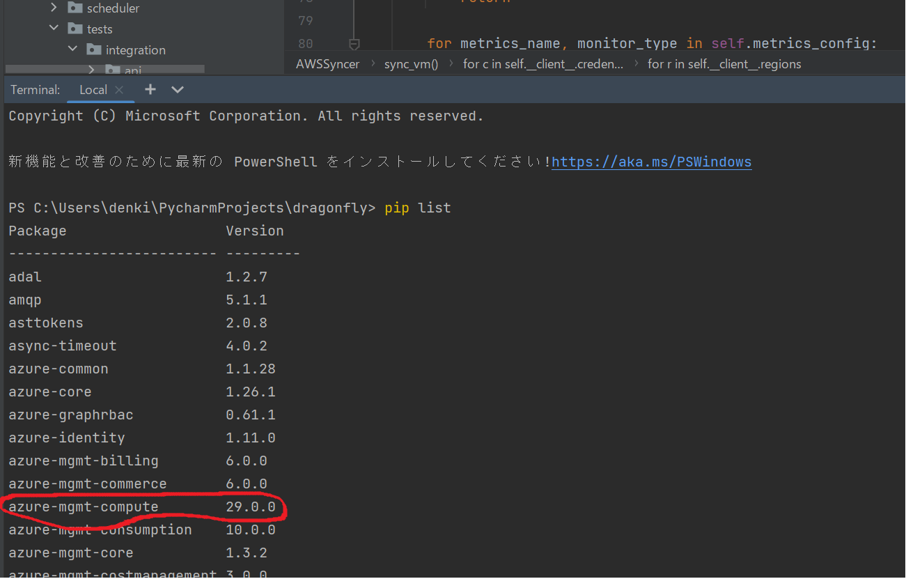Click the Version column header

pos(255,231)
